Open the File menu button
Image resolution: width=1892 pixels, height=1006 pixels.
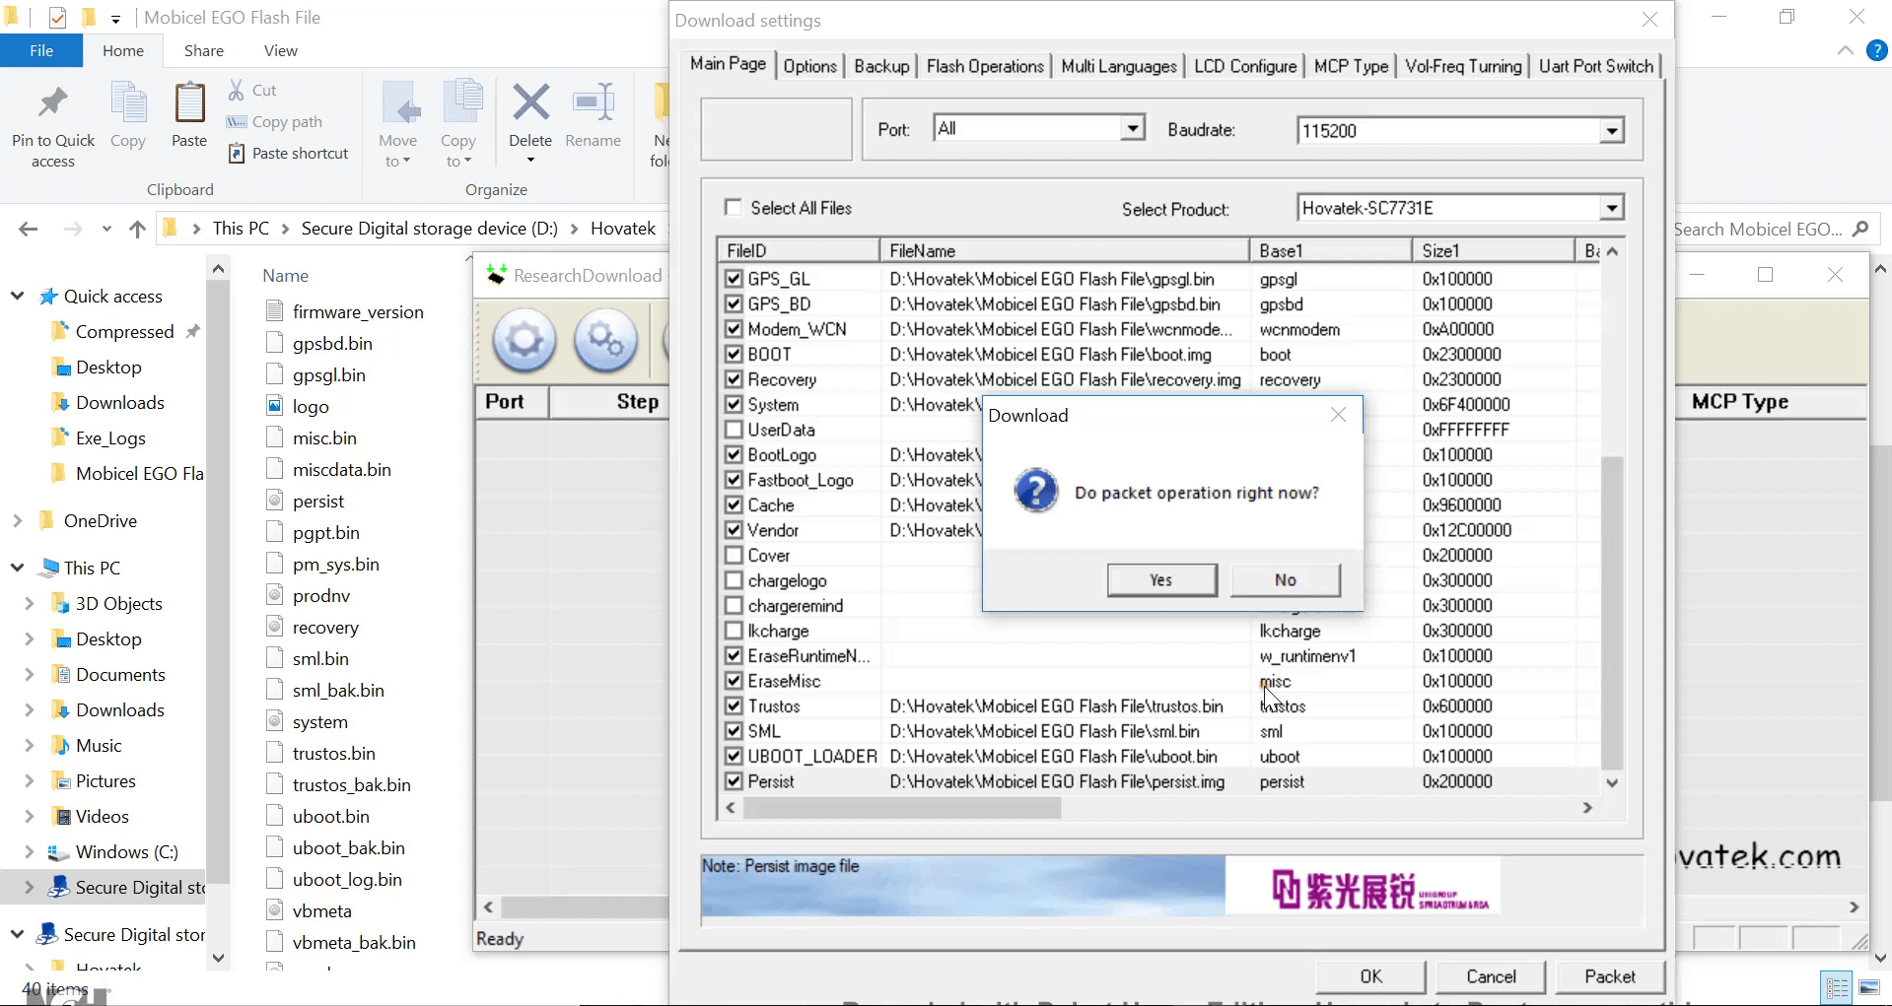(41, 50)
